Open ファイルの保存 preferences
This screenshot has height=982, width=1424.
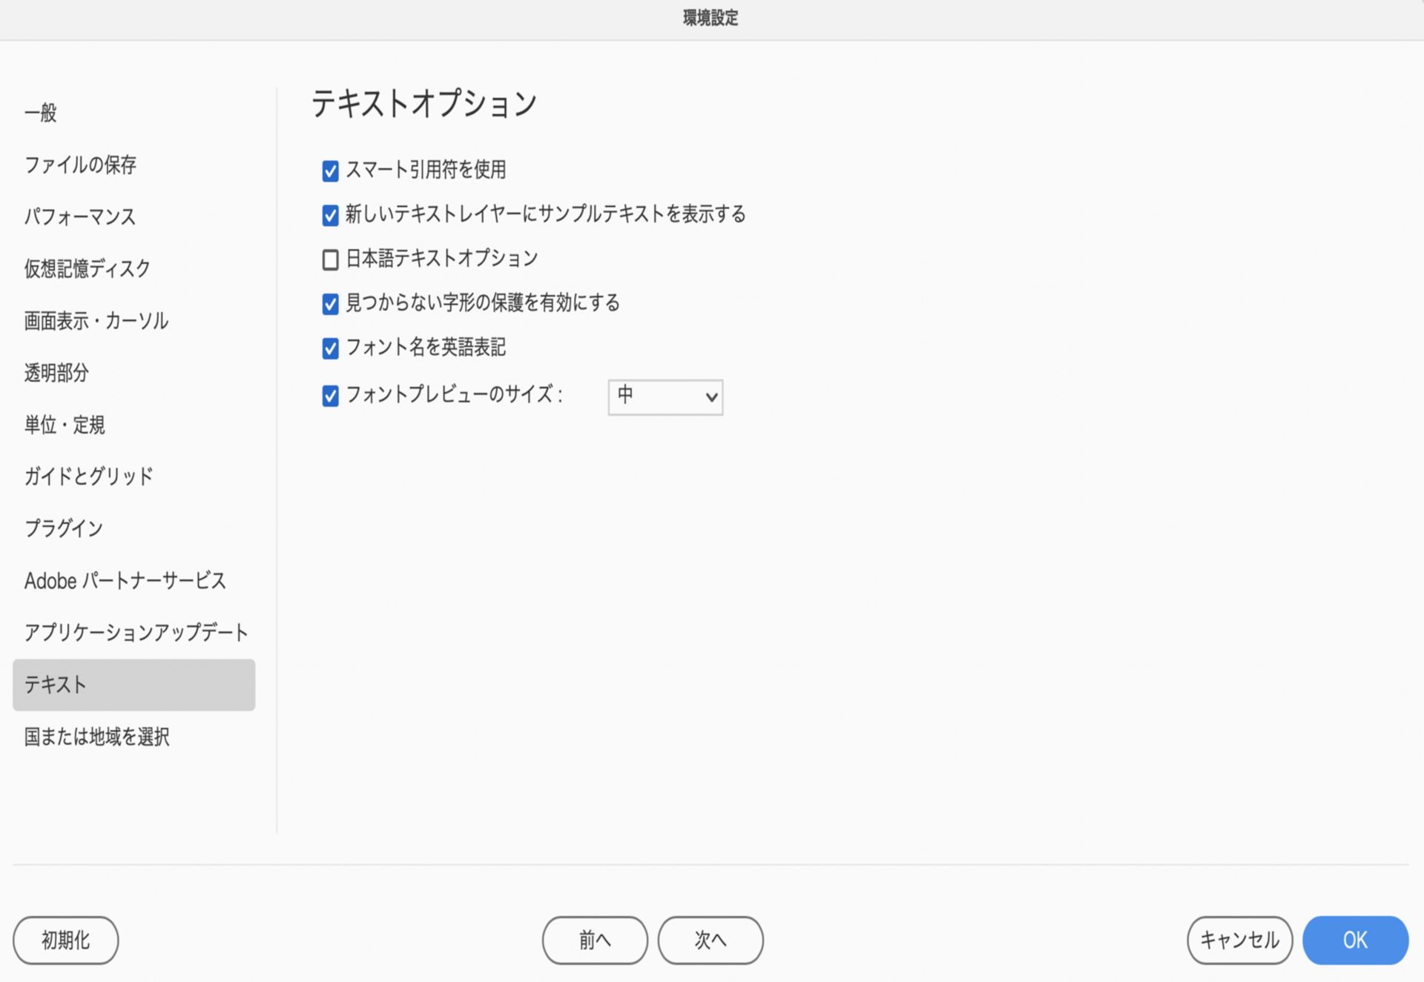(80, 165)
